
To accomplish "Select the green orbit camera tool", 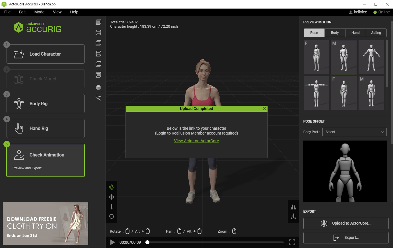I will pos(112,187).
